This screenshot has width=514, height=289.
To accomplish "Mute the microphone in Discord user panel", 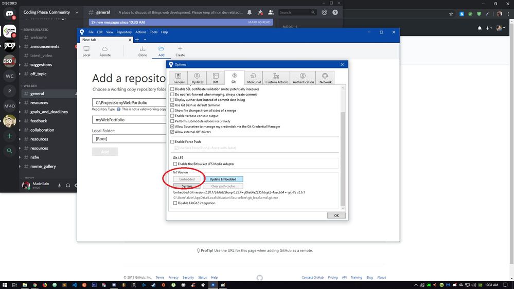I will pos(59,186).
